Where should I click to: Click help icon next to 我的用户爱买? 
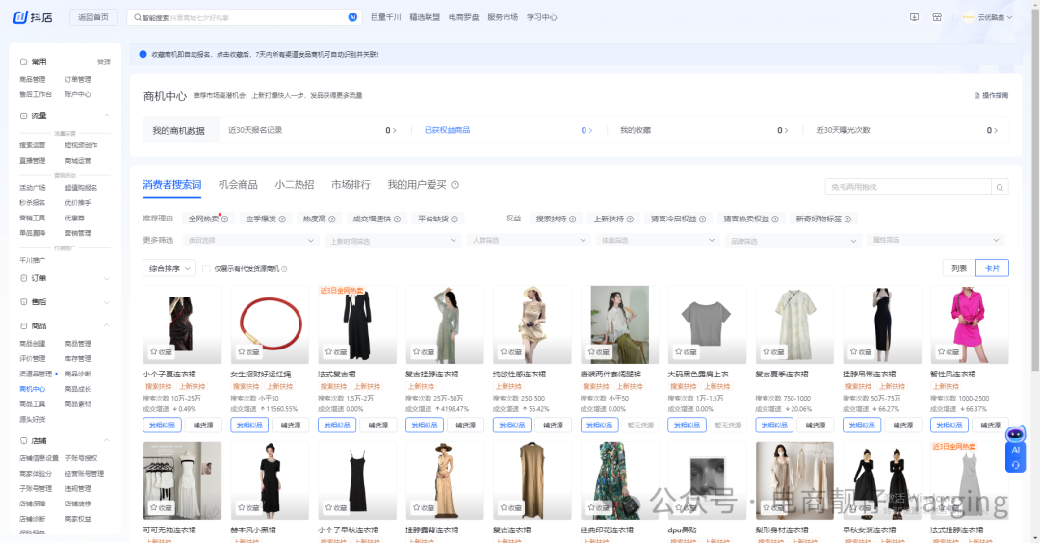pos(455,185)
